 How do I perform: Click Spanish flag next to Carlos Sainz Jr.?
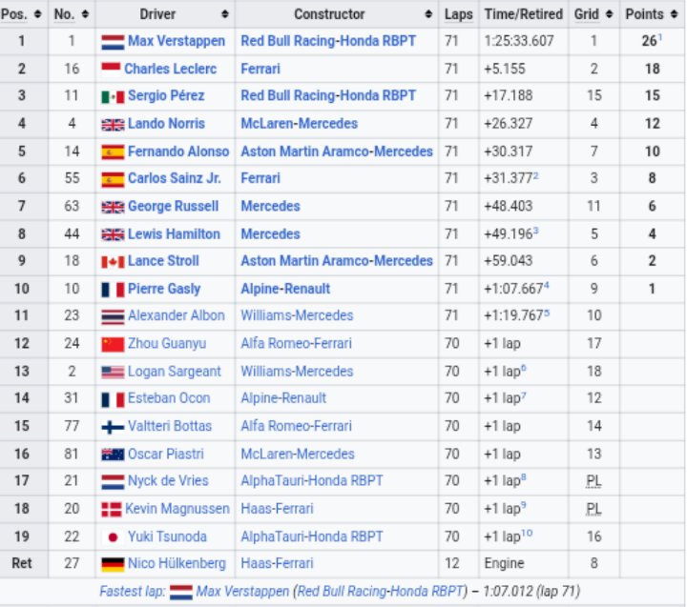coord(113,179)
